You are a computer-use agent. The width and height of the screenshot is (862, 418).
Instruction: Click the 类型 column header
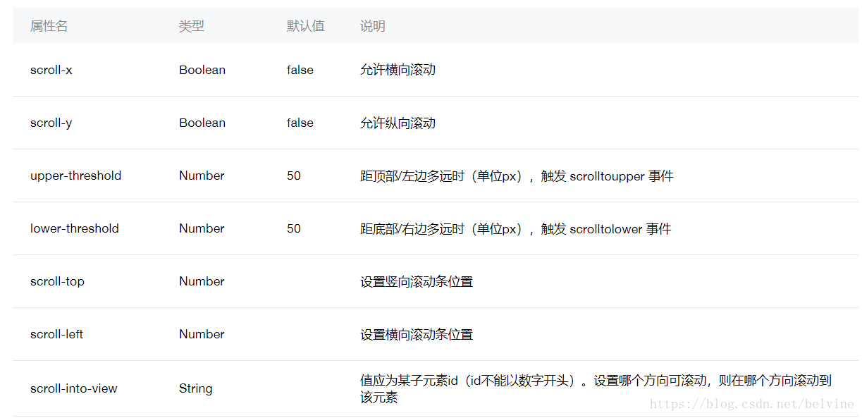pyautogui.click(x=192, y=26)
